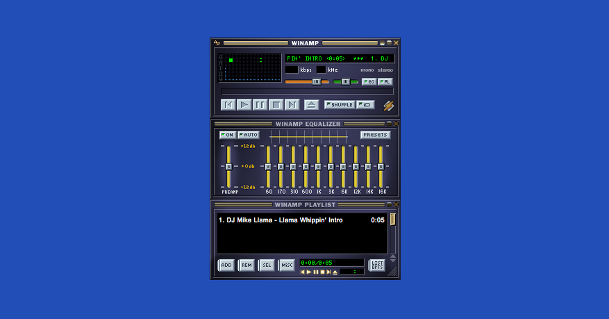609x319 pixels.
Task: Minimize the main Winamp window
Action: pyautogui.click(x=383, y=43)
